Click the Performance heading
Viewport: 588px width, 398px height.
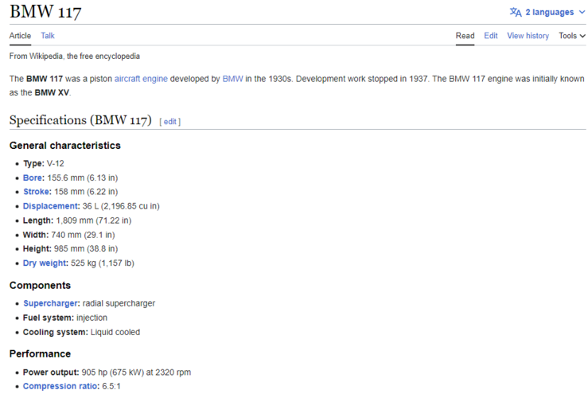(x=40, y=353)
